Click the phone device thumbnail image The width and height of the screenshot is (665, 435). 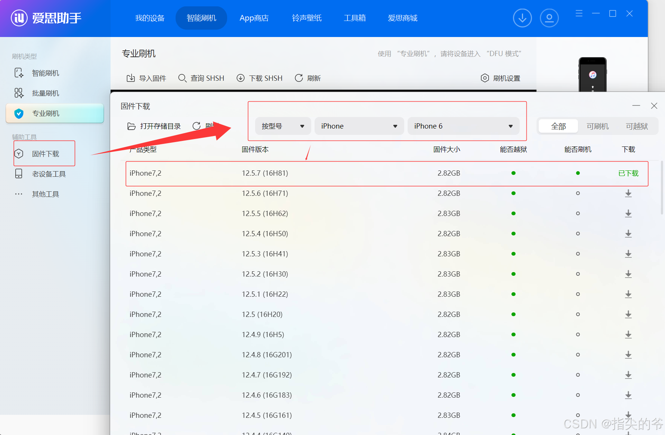593,74
